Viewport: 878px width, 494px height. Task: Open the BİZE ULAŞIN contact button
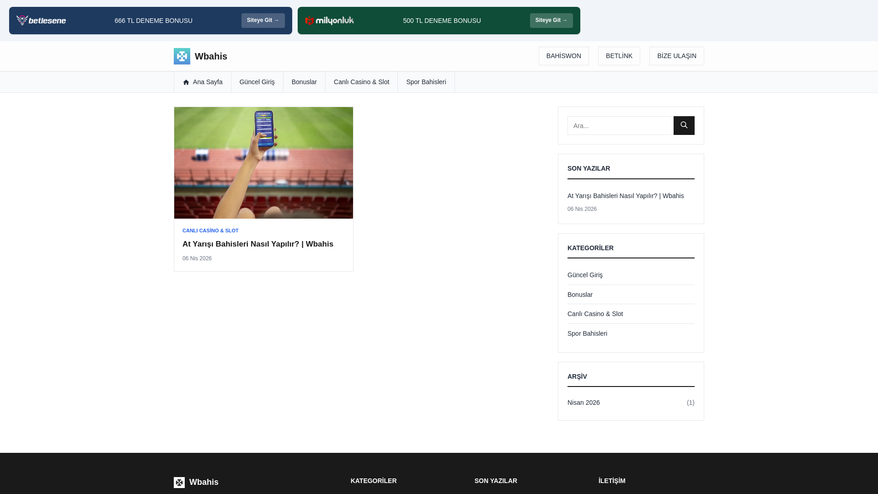coord(677,56)
